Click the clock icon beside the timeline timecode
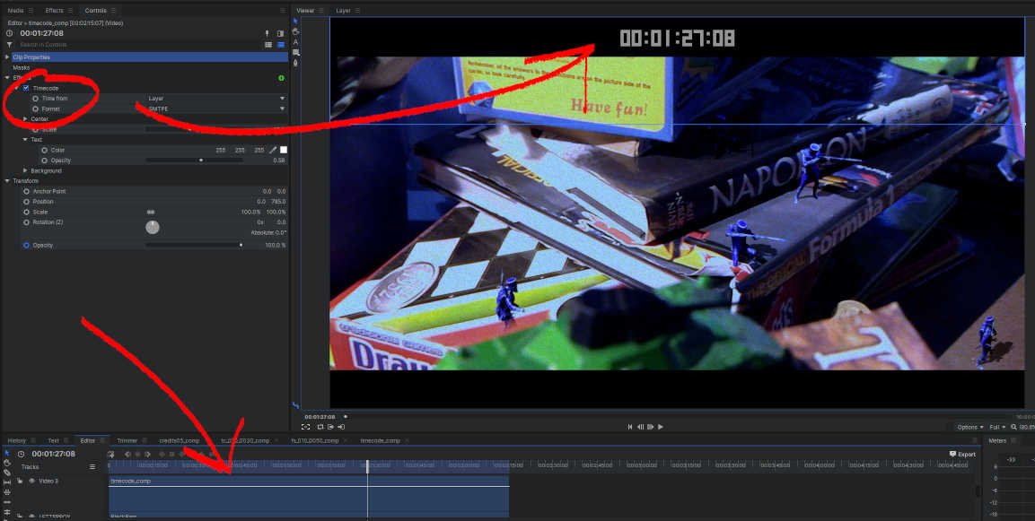This screenshot has height=521, width=1035. [x=22, y=454]
